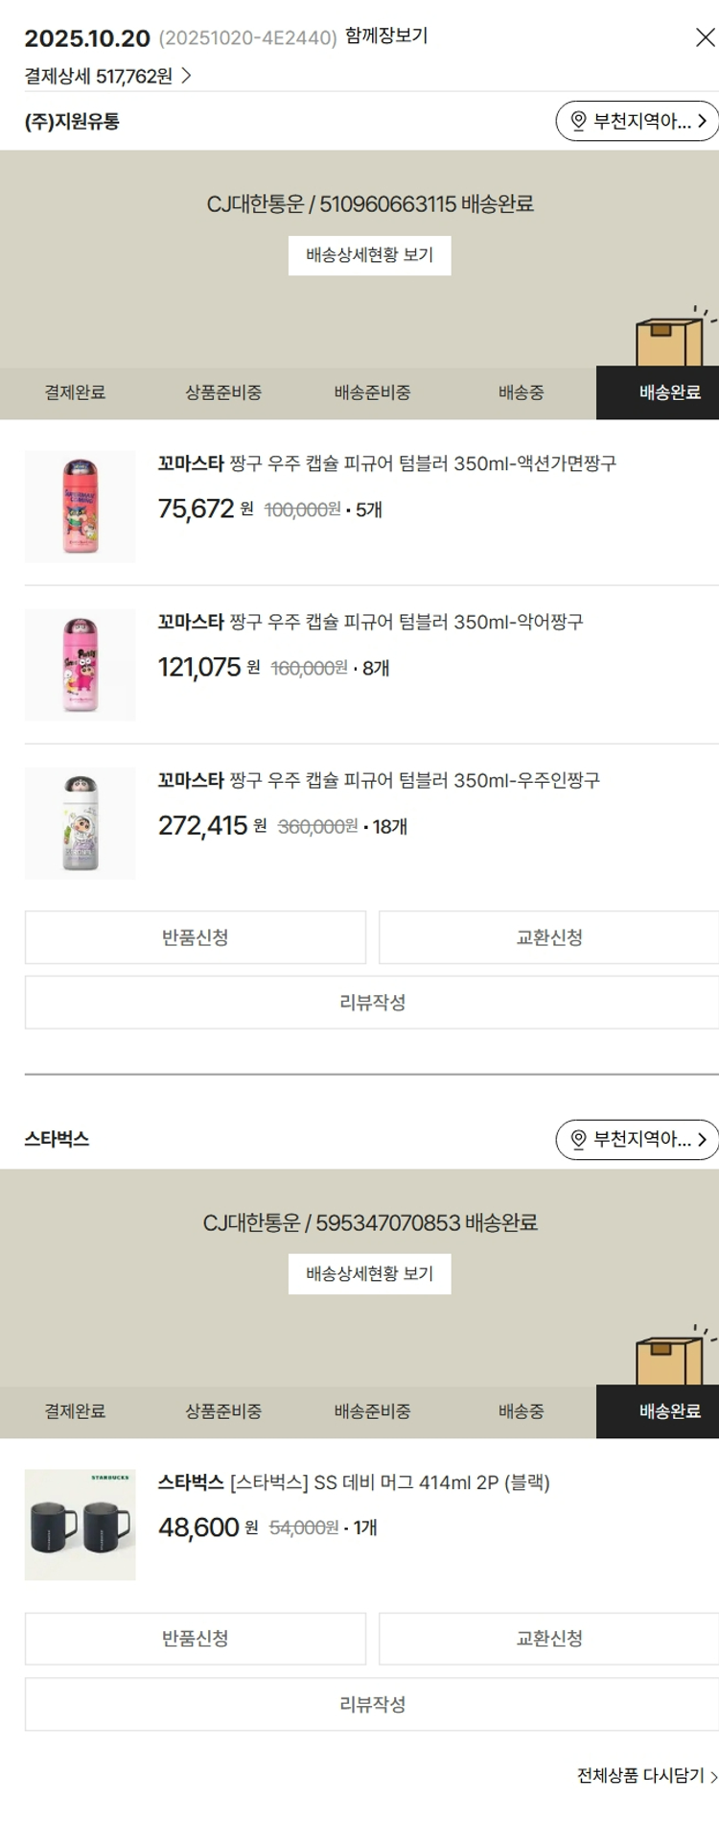Request return for Starbucks mug
The image size is (719, 1823).
click(x=196, y=1639)
